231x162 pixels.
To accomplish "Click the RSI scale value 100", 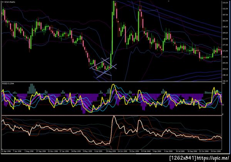I will click(224, 84).
